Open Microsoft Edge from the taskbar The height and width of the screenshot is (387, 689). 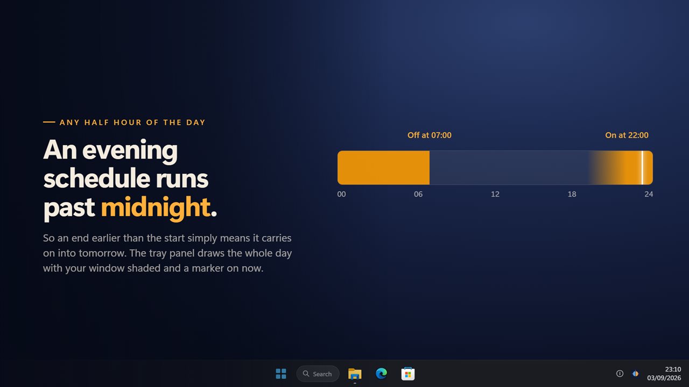[x=381, y=374]
